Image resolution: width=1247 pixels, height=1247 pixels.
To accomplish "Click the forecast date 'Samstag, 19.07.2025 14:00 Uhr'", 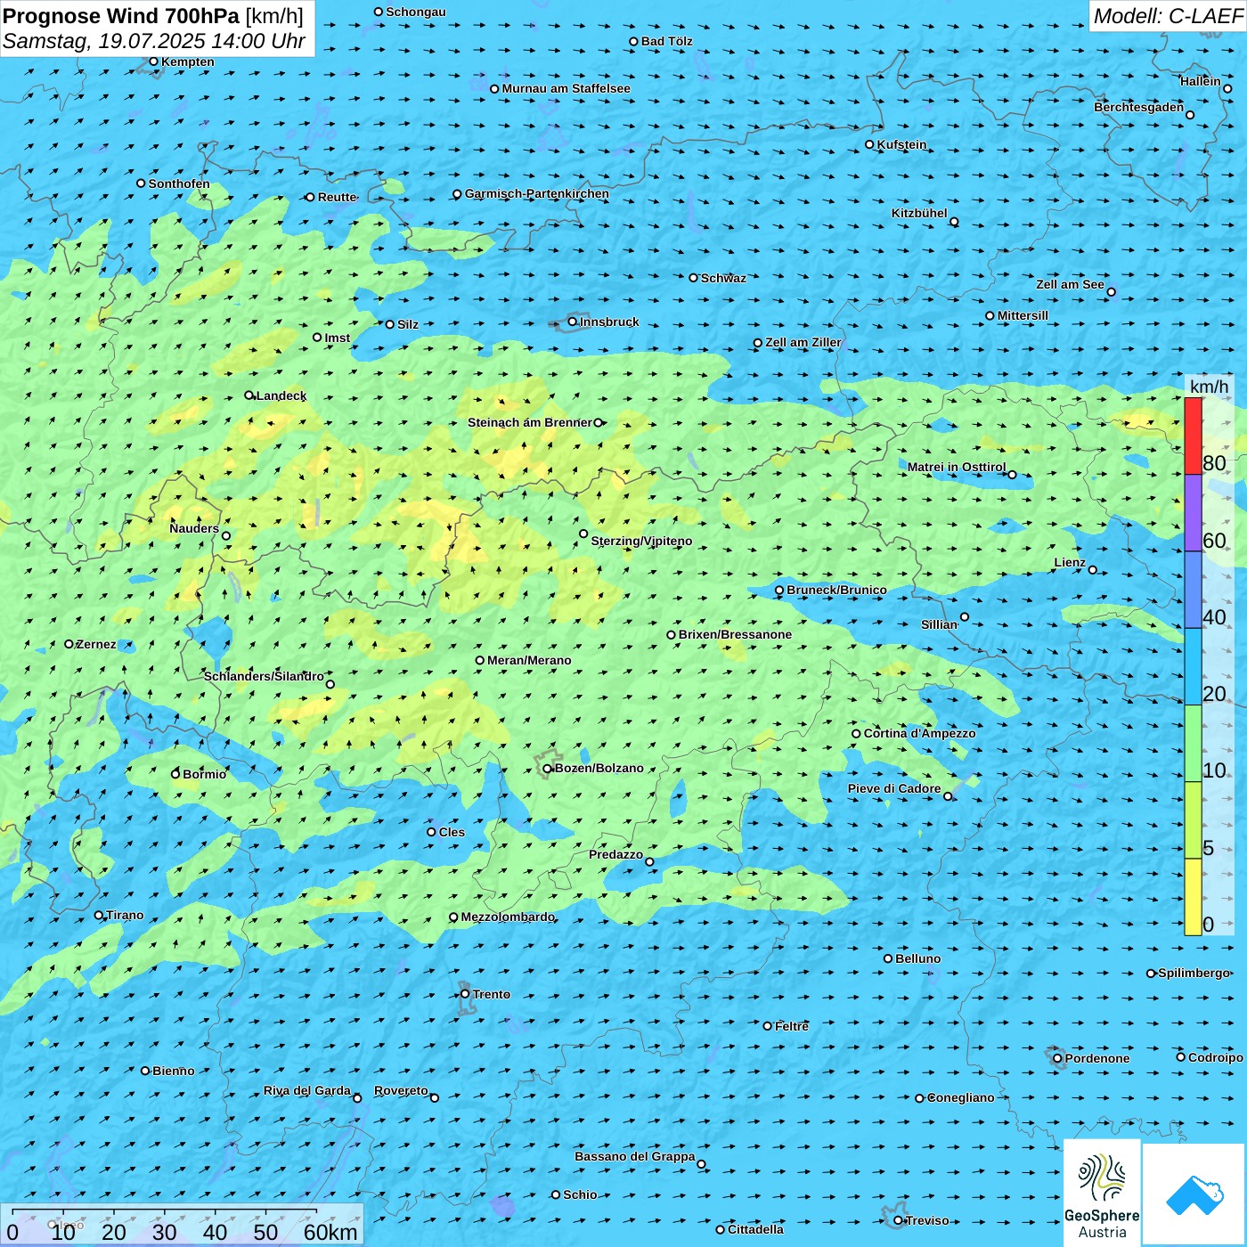I will [153, 41].
